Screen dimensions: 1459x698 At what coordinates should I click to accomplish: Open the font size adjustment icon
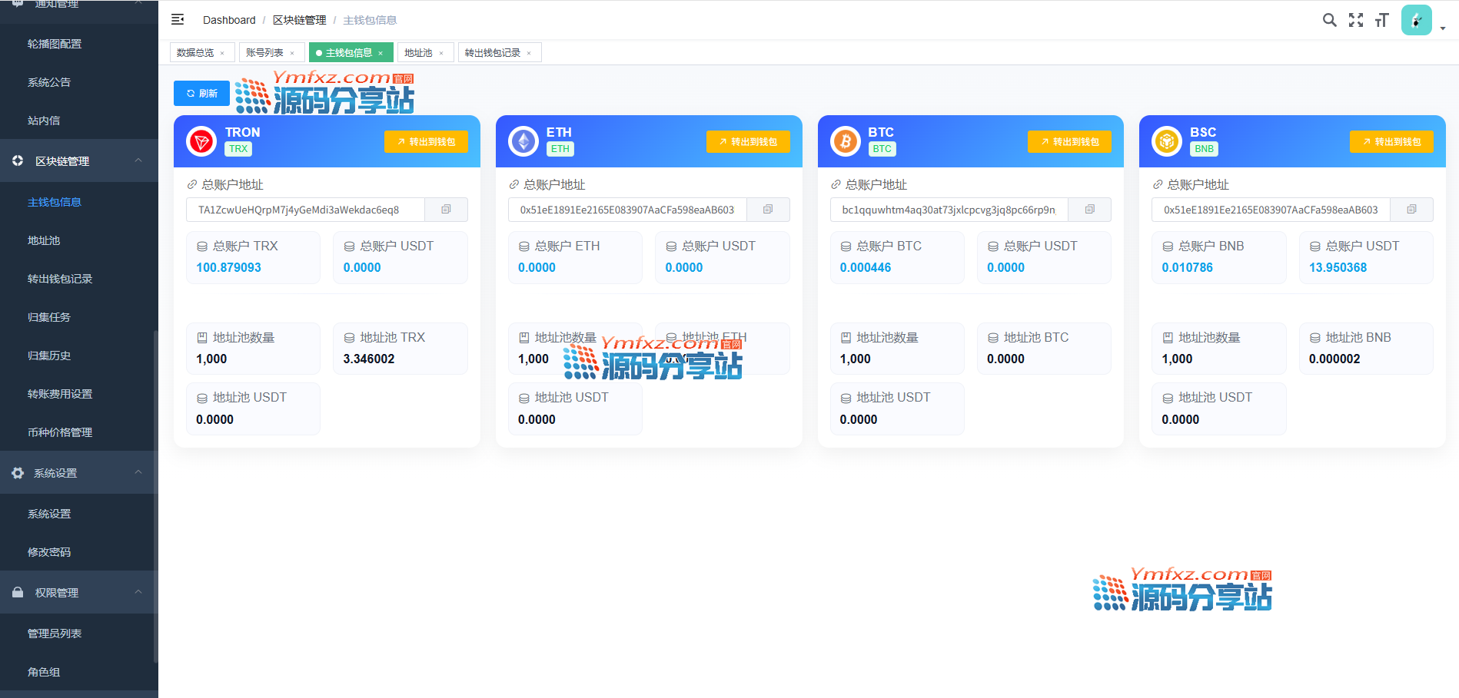click(x=1382, y=20)
